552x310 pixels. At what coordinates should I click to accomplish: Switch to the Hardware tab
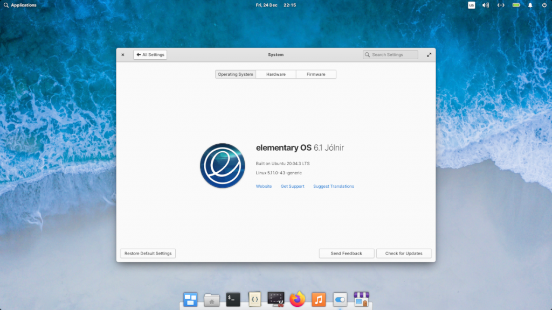point(275,74)
